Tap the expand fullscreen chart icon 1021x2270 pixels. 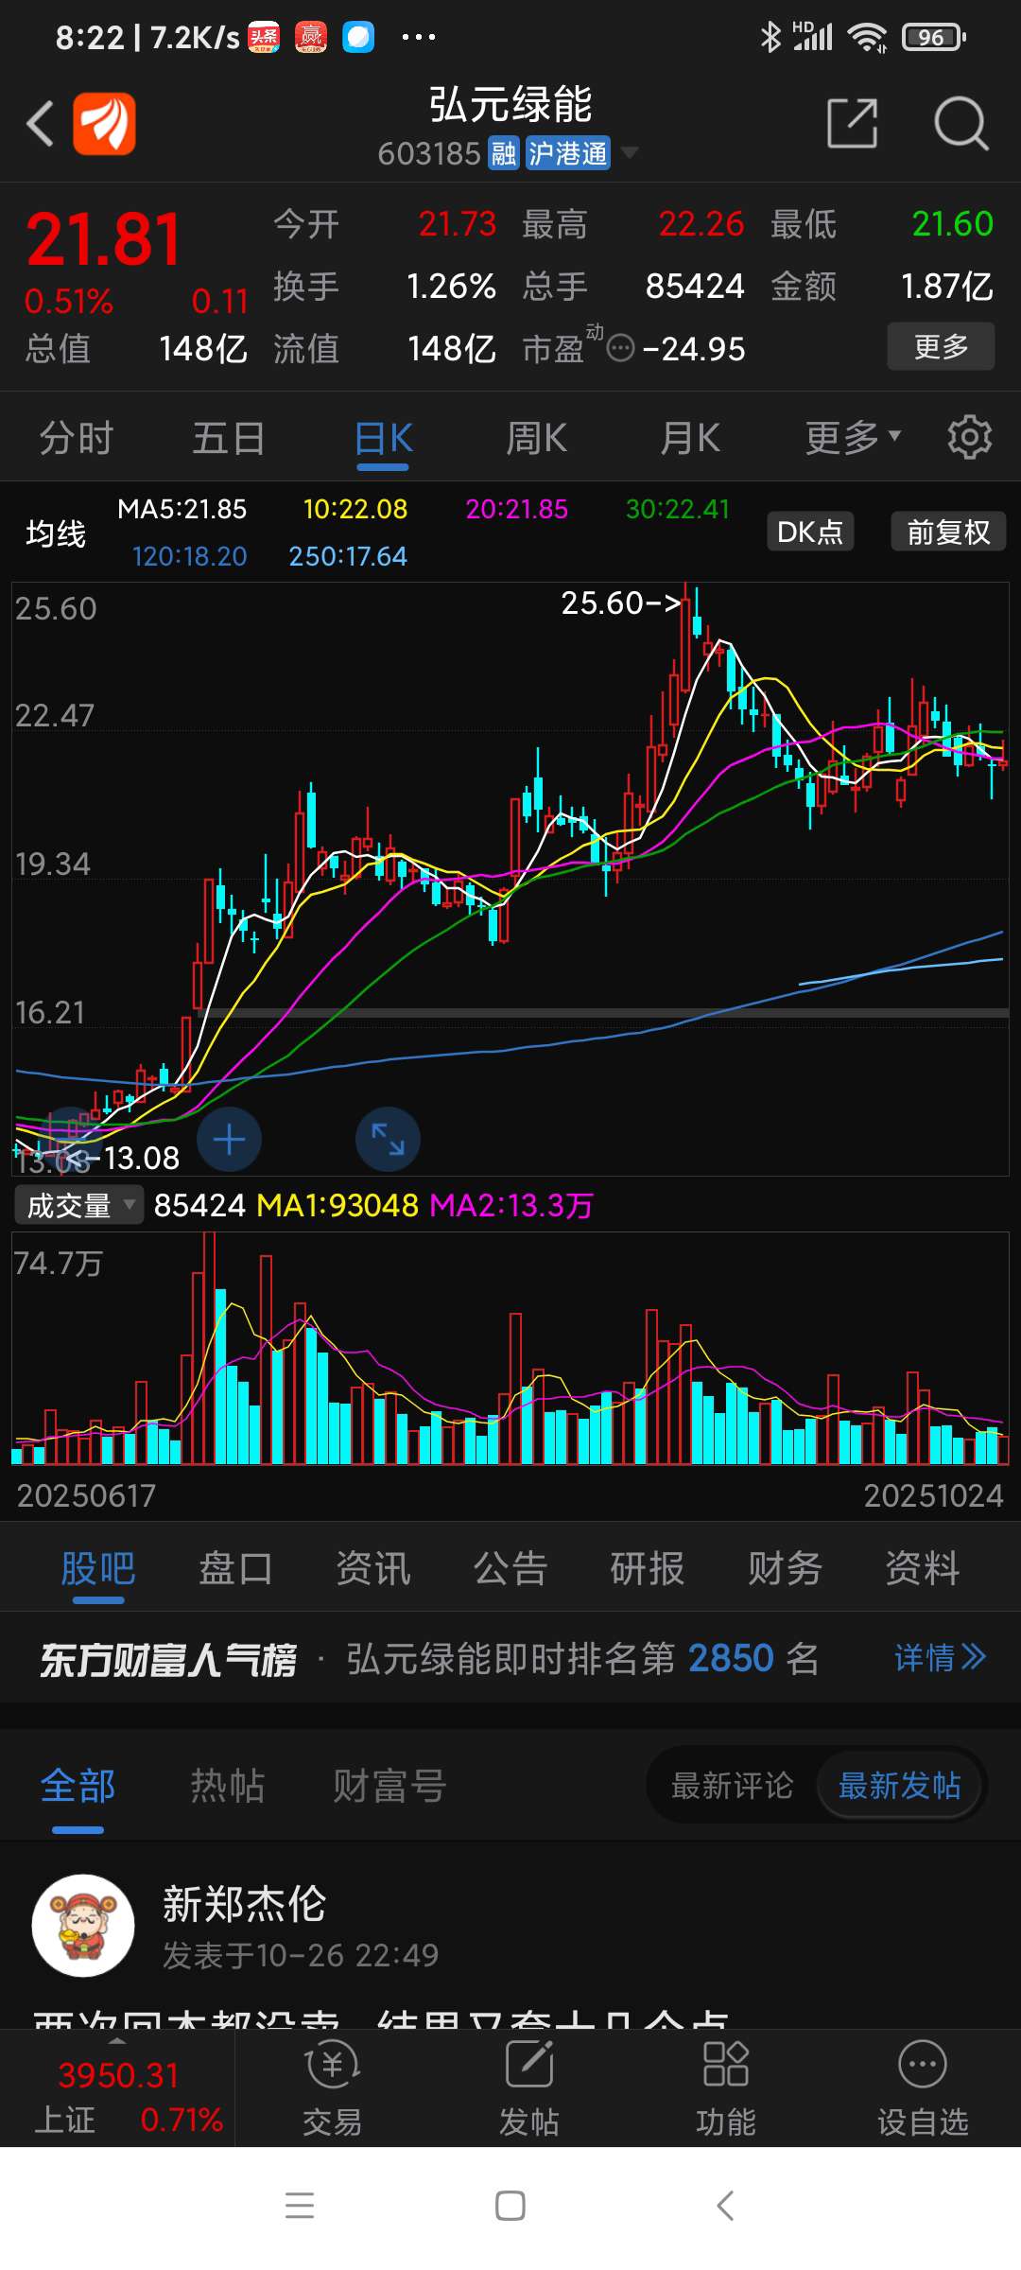(x=388, y=1140)
